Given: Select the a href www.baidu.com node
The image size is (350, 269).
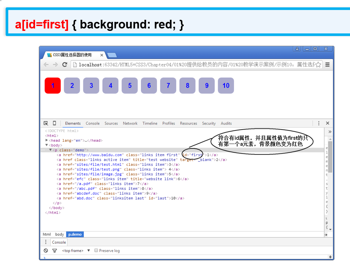Looking at the screenshot, I should tap(137, 155).
